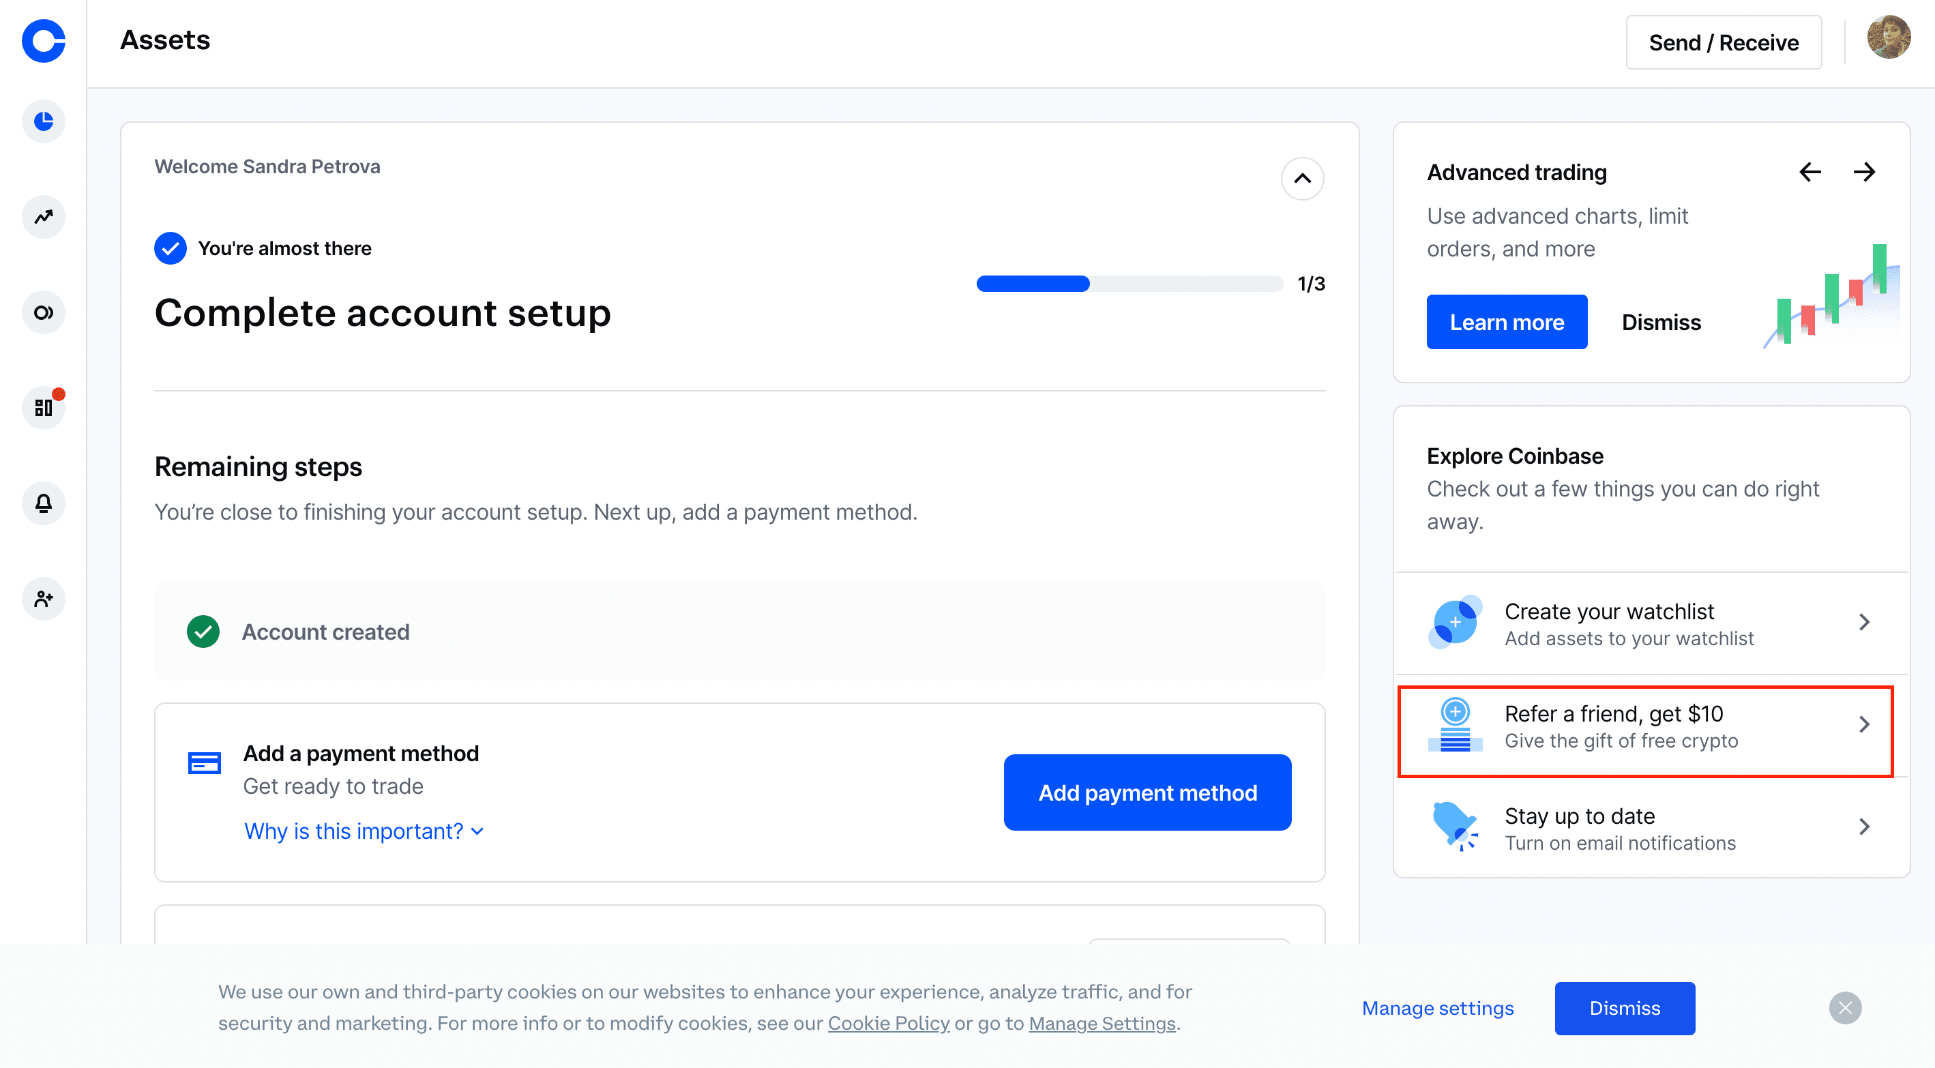Image resolution: width=1935 pixels, height=1068 pixels.
Task: Select the invite-friends person icon in sidebar
Action: point(43,599)
